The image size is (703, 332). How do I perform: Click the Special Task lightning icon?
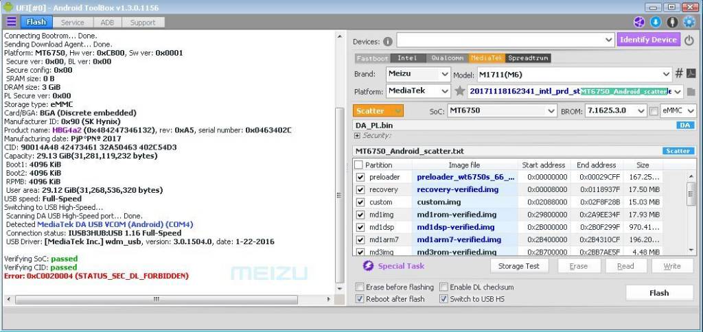pyautogui.click(x=368, y=266)
